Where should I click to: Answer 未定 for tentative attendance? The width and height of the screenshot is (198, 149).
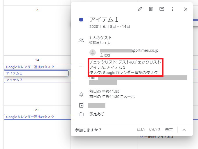[169, 130]
